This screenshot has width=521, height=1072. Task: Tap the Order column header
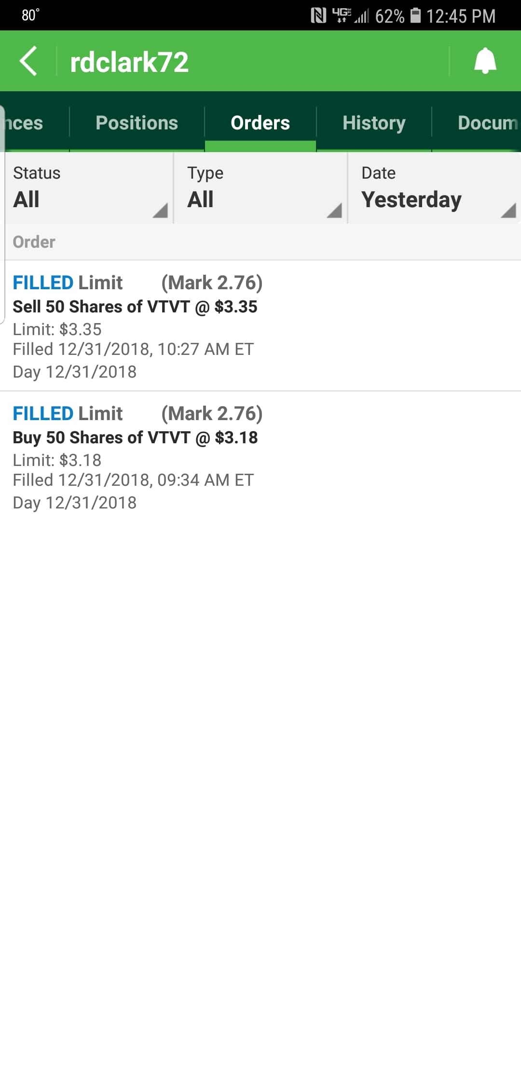pos(34,242)
